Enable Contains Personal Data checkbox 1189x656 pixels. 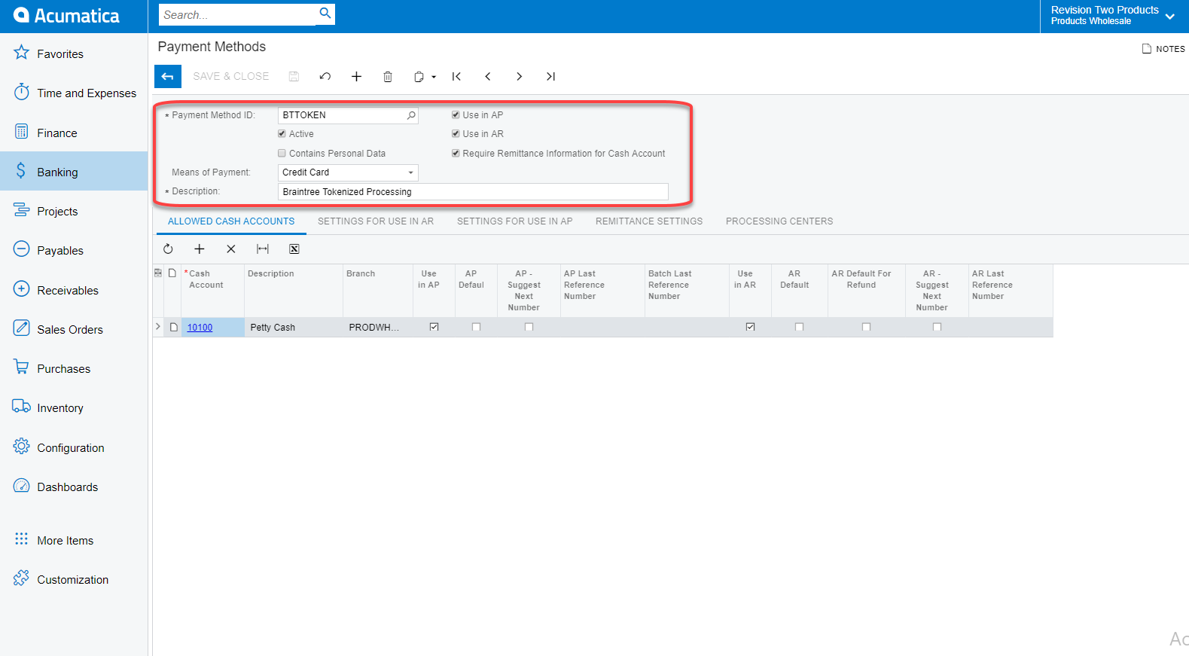pos(282,153)
